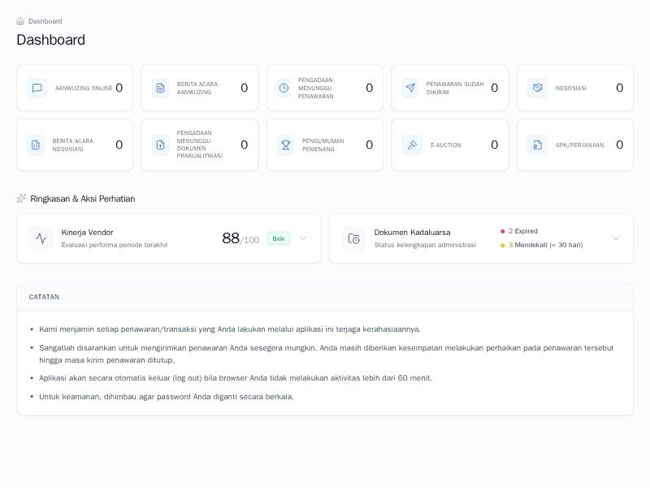The height and width of the screenshot is (488, 650).
Task: Click the 3 Mendekati warning indicator
Action: pyautogui.click(x=542, y=245)
